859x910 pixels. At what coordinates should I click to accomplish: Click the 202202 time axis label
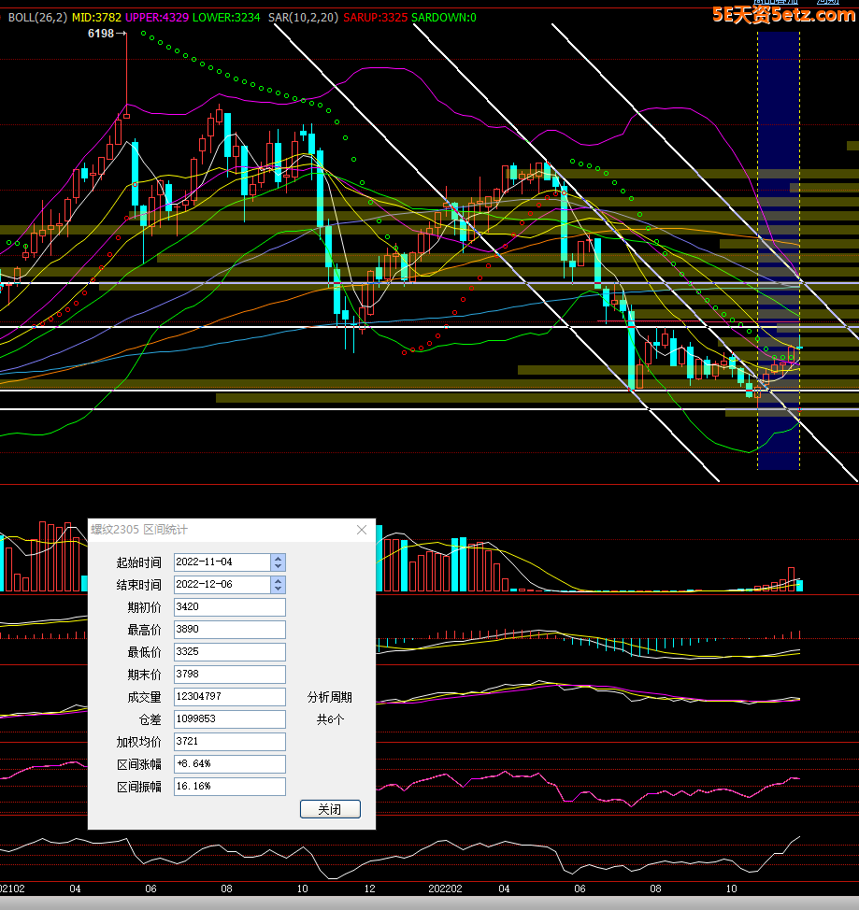[445, 889]
